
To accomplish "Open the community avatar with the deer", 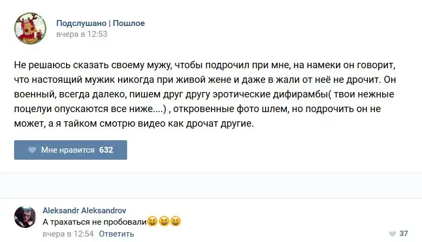I will (x=30, y=28).
